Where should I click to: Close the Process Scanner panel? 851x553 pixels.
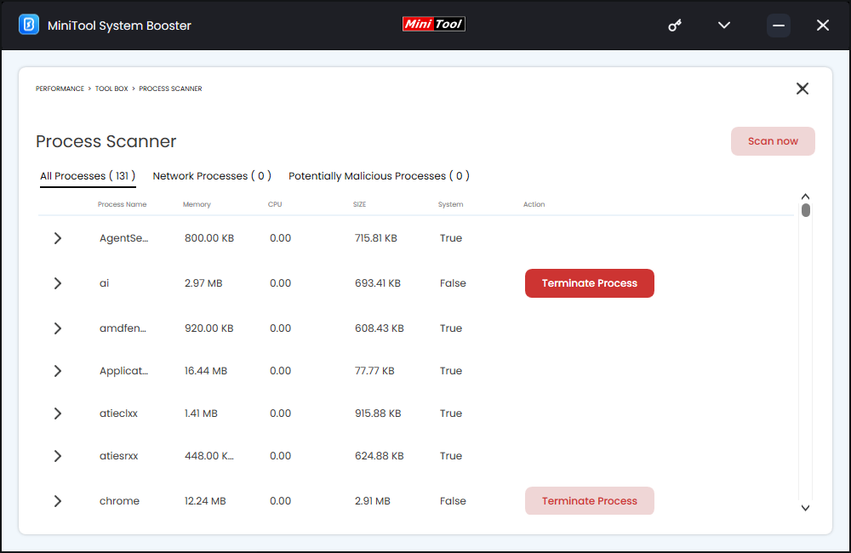point(802,88)
